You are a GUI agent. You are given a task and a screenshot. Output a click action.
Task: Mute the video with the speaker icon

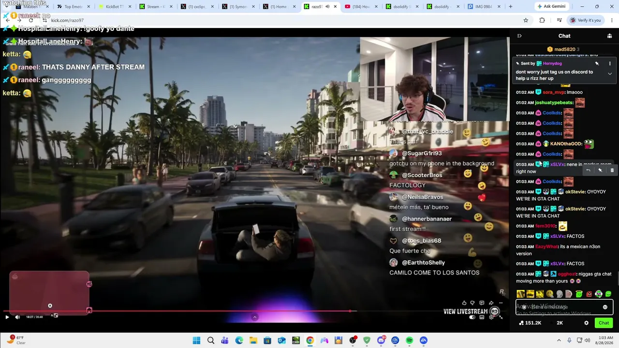(x=17, y=317)
